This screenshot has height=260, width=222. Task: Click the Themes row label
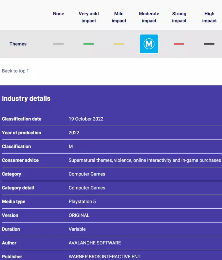tap(18, 44)
